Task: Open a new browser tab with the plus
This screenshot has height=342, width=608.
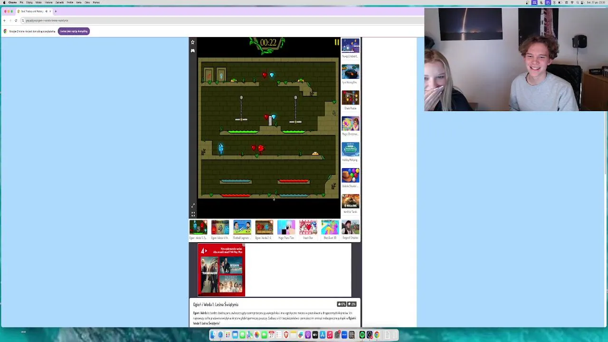Action: point(56,11)
